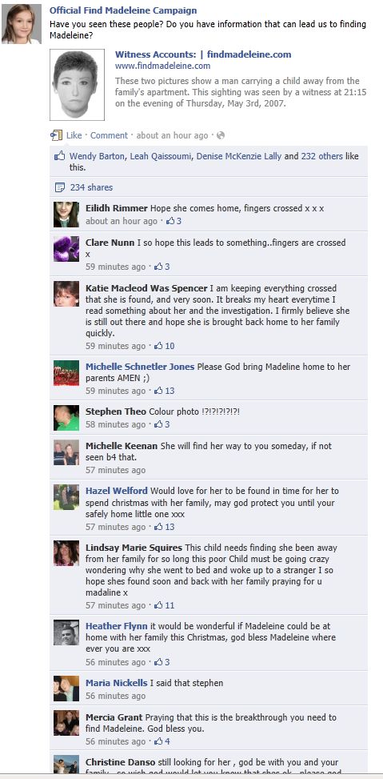Click thumbs-up icon beside Wendy Barton likes

pyautogui.click(x=59, y=156)
